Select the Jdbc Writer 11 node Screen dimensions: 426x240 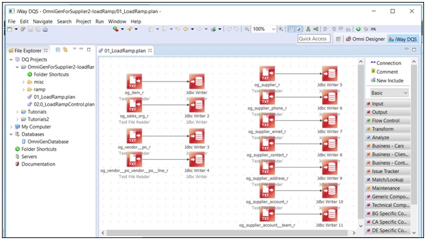[x=330, y=214]
